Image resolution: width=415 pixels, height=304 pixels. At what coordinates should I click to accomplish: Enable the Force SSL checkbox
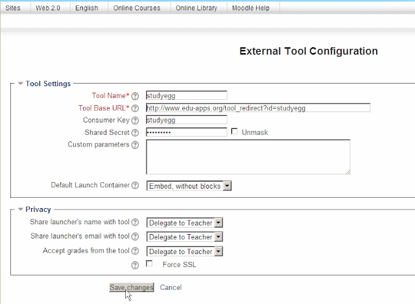(149, 264)
